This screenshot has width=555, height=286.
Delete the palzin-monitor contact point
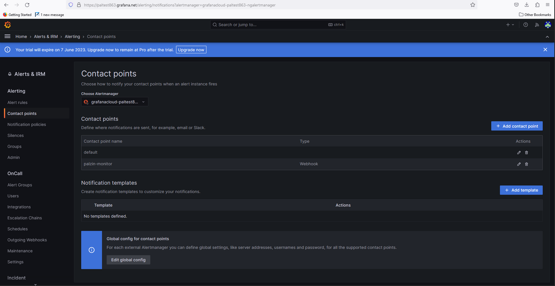[526, 164]
